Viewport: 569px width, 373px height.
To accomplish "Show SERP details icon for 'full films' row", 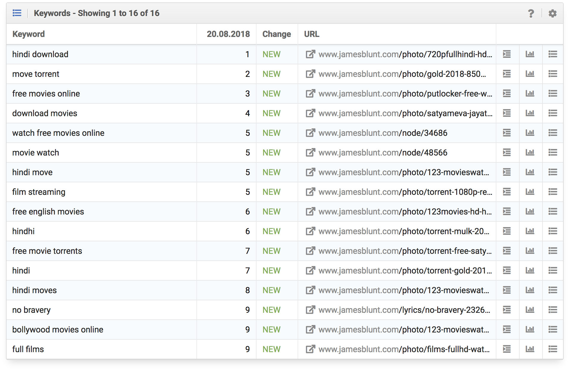I will click(x=507, y=349).
